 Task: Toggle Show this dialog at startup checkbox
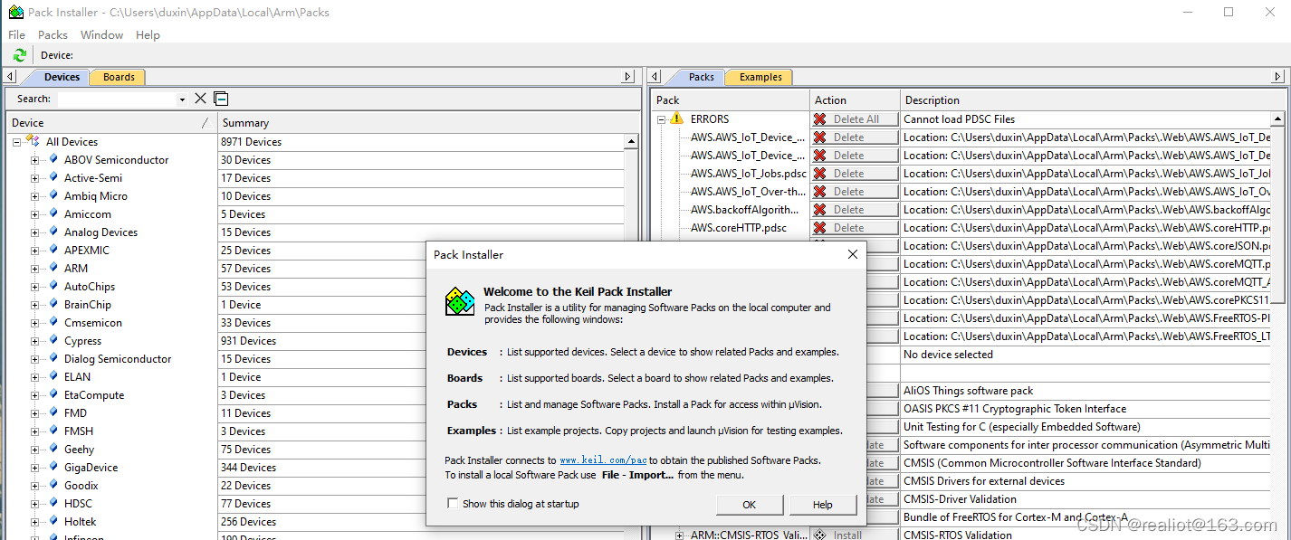(453, 504)
